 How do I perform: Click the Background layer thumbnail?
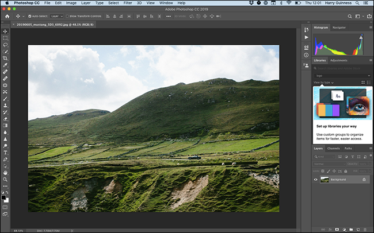click(x=325, y=180)
